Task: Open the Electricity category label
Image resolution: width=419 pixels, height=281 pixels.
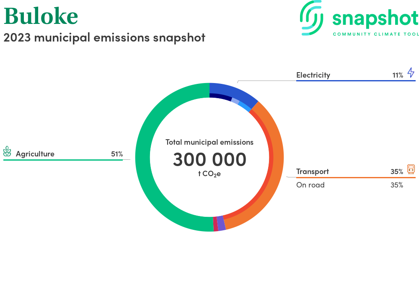Action: [313, 75]
